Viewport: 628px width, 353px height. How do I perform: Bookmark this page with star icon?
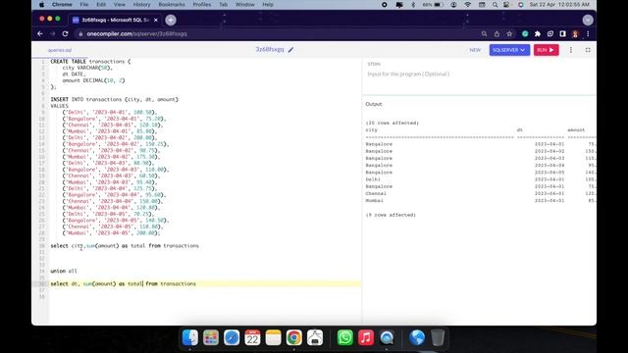(x=509, y=34)
